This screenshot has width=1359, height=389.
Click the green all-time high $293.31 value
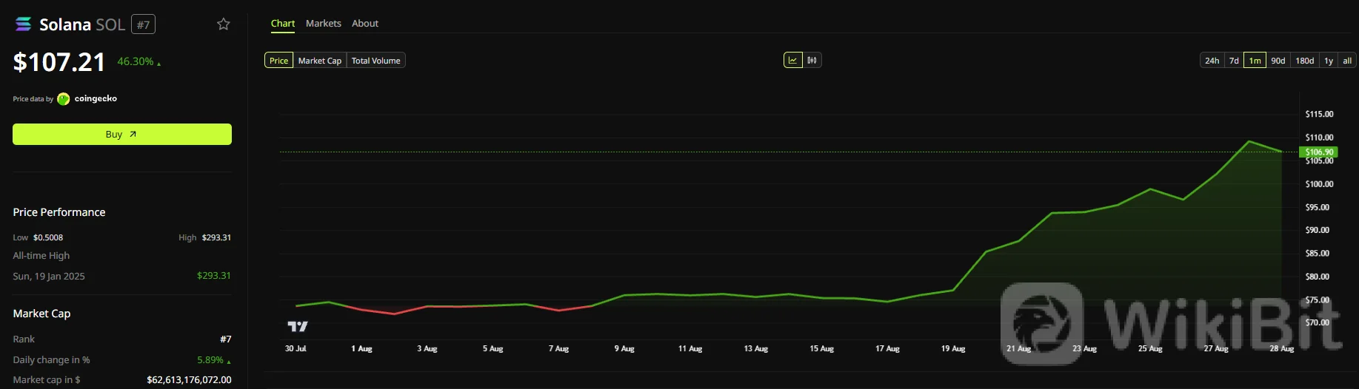214,275
